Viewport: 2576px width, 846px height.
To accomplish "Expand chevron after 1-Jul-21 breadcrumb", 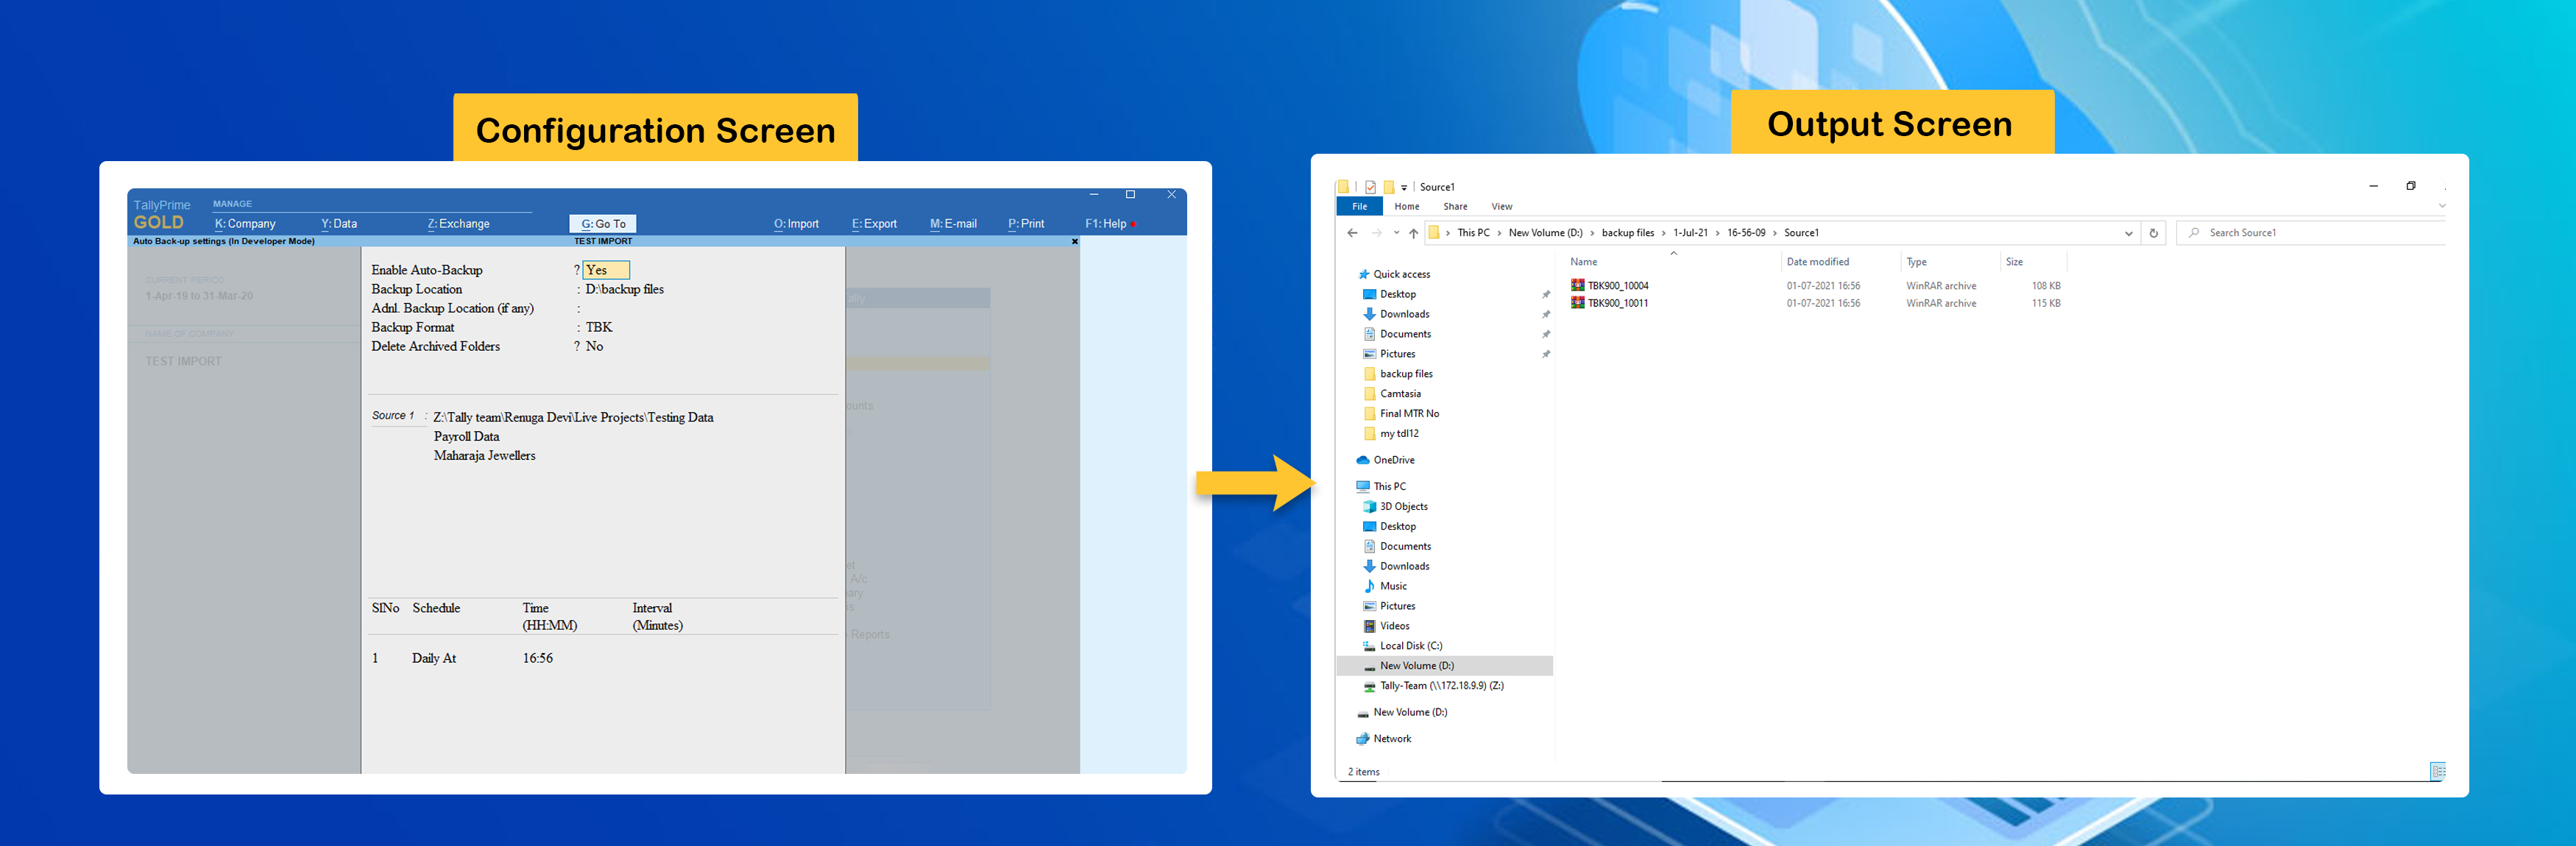I will coord(1718,233).
